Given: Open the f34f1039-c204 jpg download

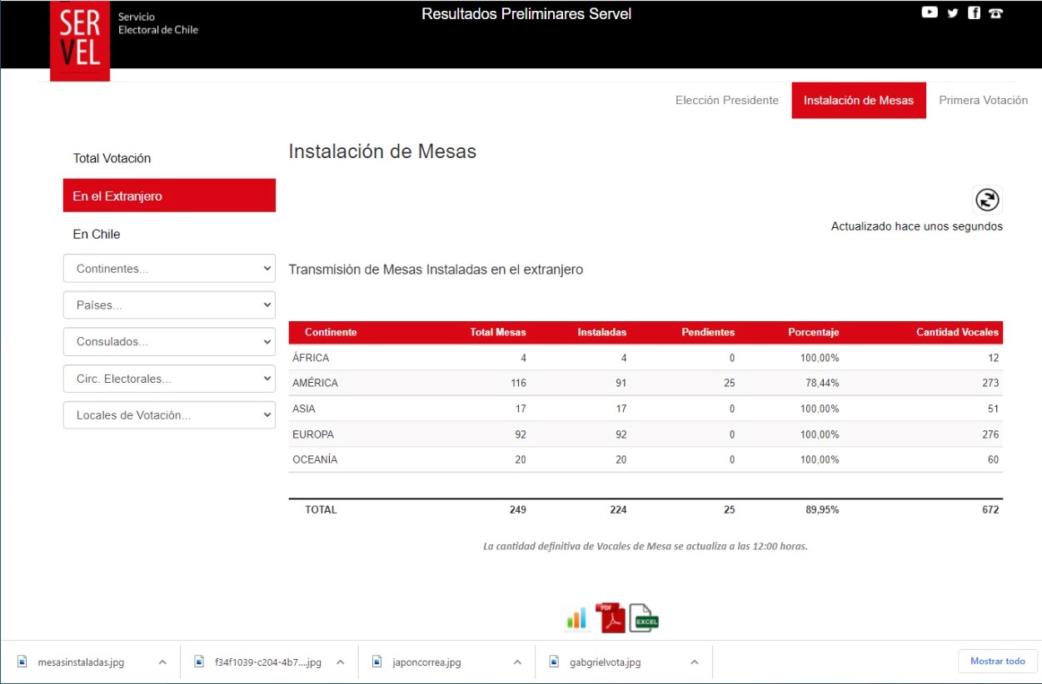Looking at the screenshot, I should click(x=268, y=662).
